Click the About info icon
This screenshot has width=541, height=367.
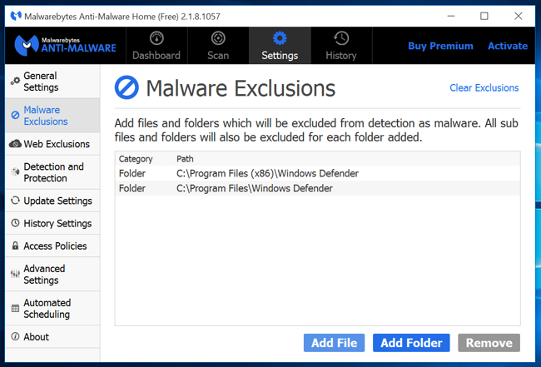click(15, 336)
